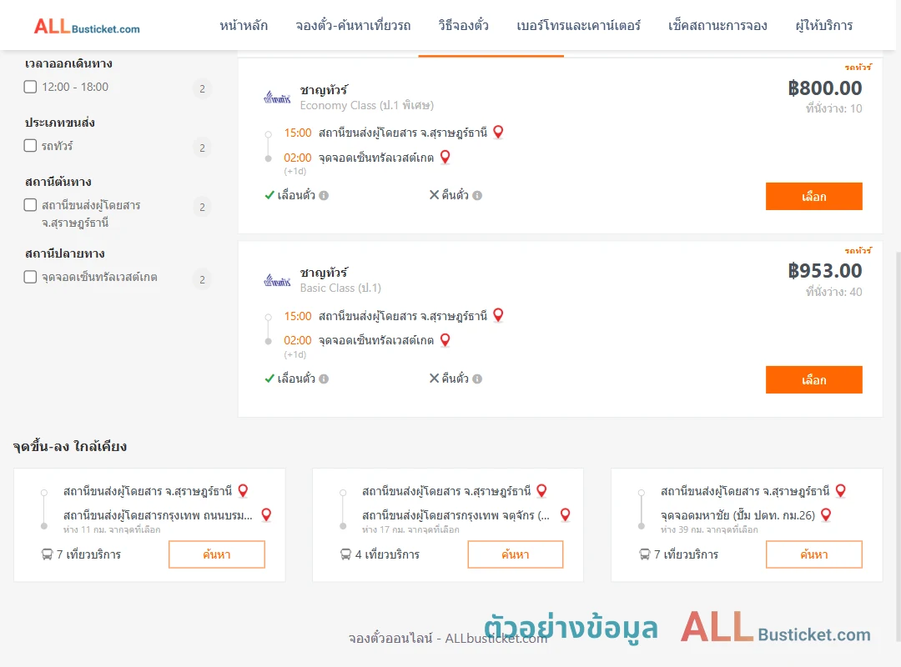Open map pin for กรุงเทพ ถนนบรม destination
Image resolution: width=901 pixels, height=667 pixels.
pos(266,514)
